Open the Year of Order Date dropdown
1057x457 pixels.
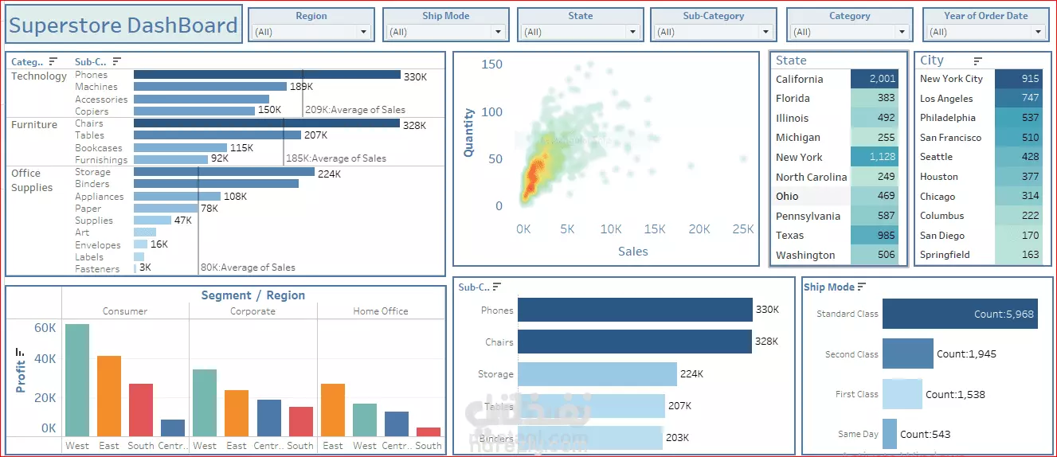(985, 32)
